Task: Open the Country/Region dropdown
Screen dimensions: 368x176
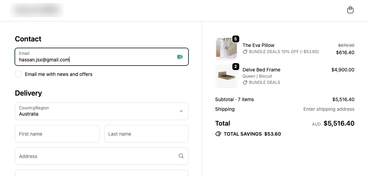Action: tap(101, 111)
